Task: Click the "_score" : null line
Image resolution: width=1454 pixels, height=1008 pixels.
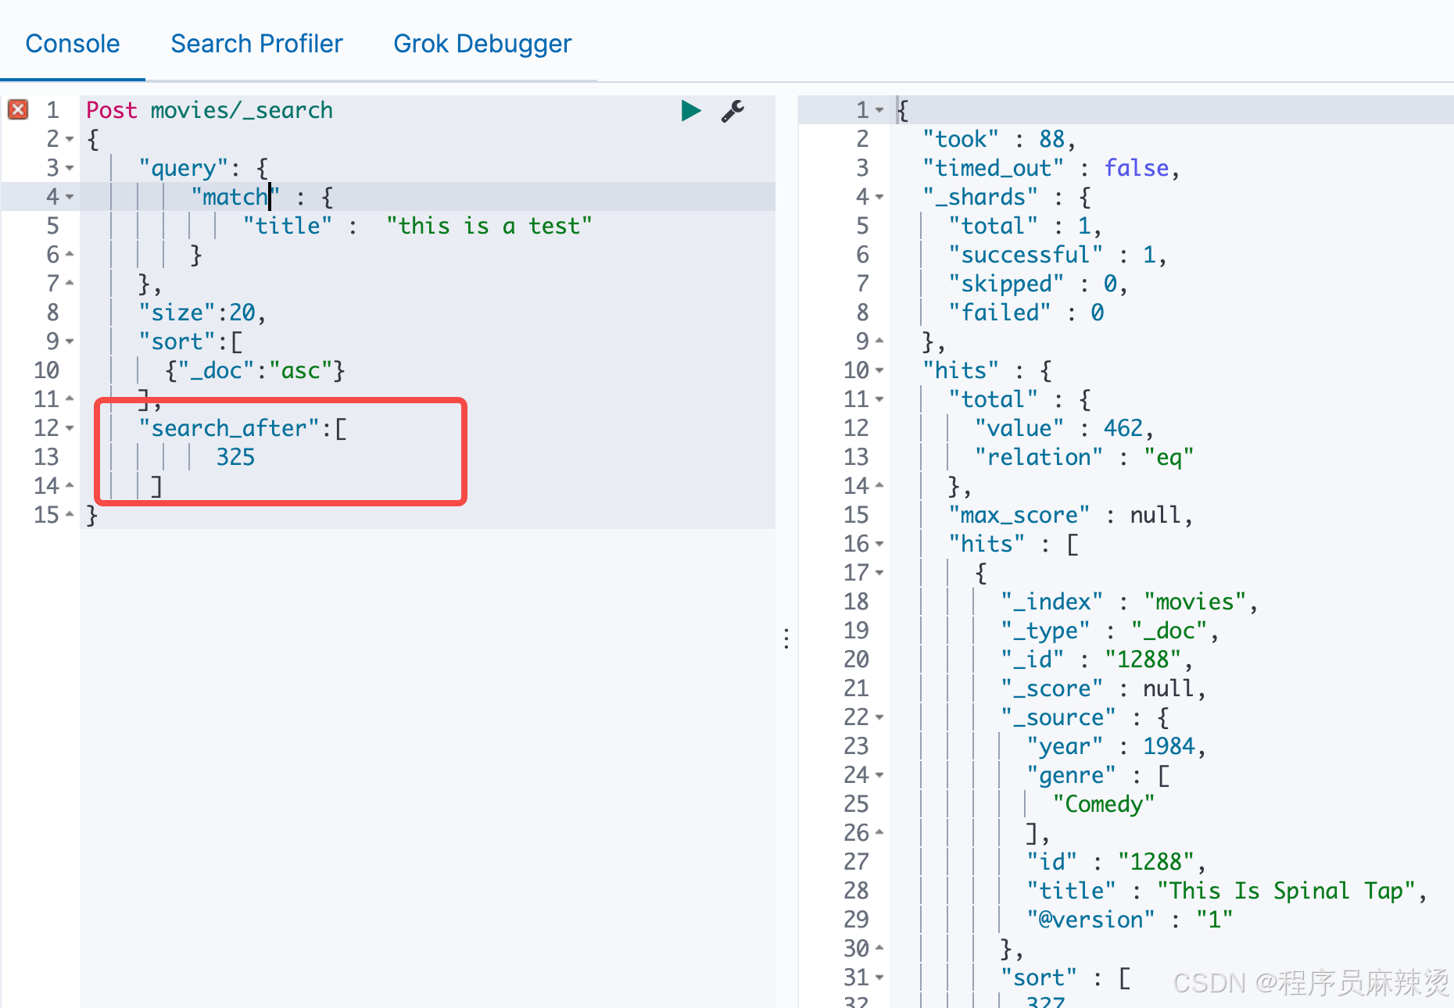Action: pos(1104,688)
